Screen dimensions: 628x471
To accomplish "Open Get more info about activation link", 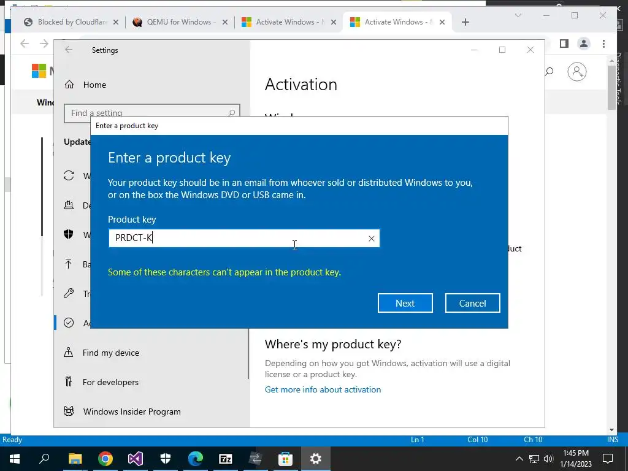I will click(x=323, y=389).
